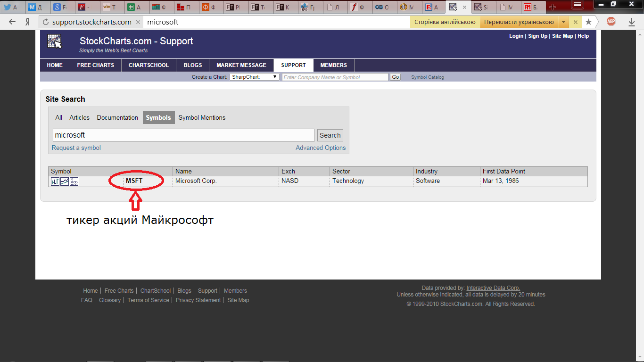This screenshot has height=362, width=644.
Task: Open the footer Privacy Statement link
Action: tap(198, 300)
